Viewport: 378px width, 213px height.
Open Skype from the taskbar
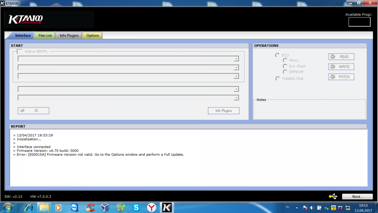(136, 207)
